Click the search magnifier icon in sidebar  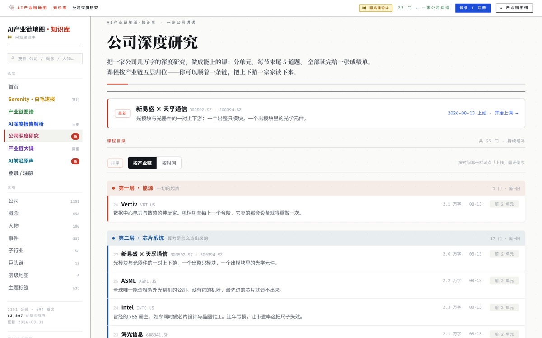click(x=13, y=58)
